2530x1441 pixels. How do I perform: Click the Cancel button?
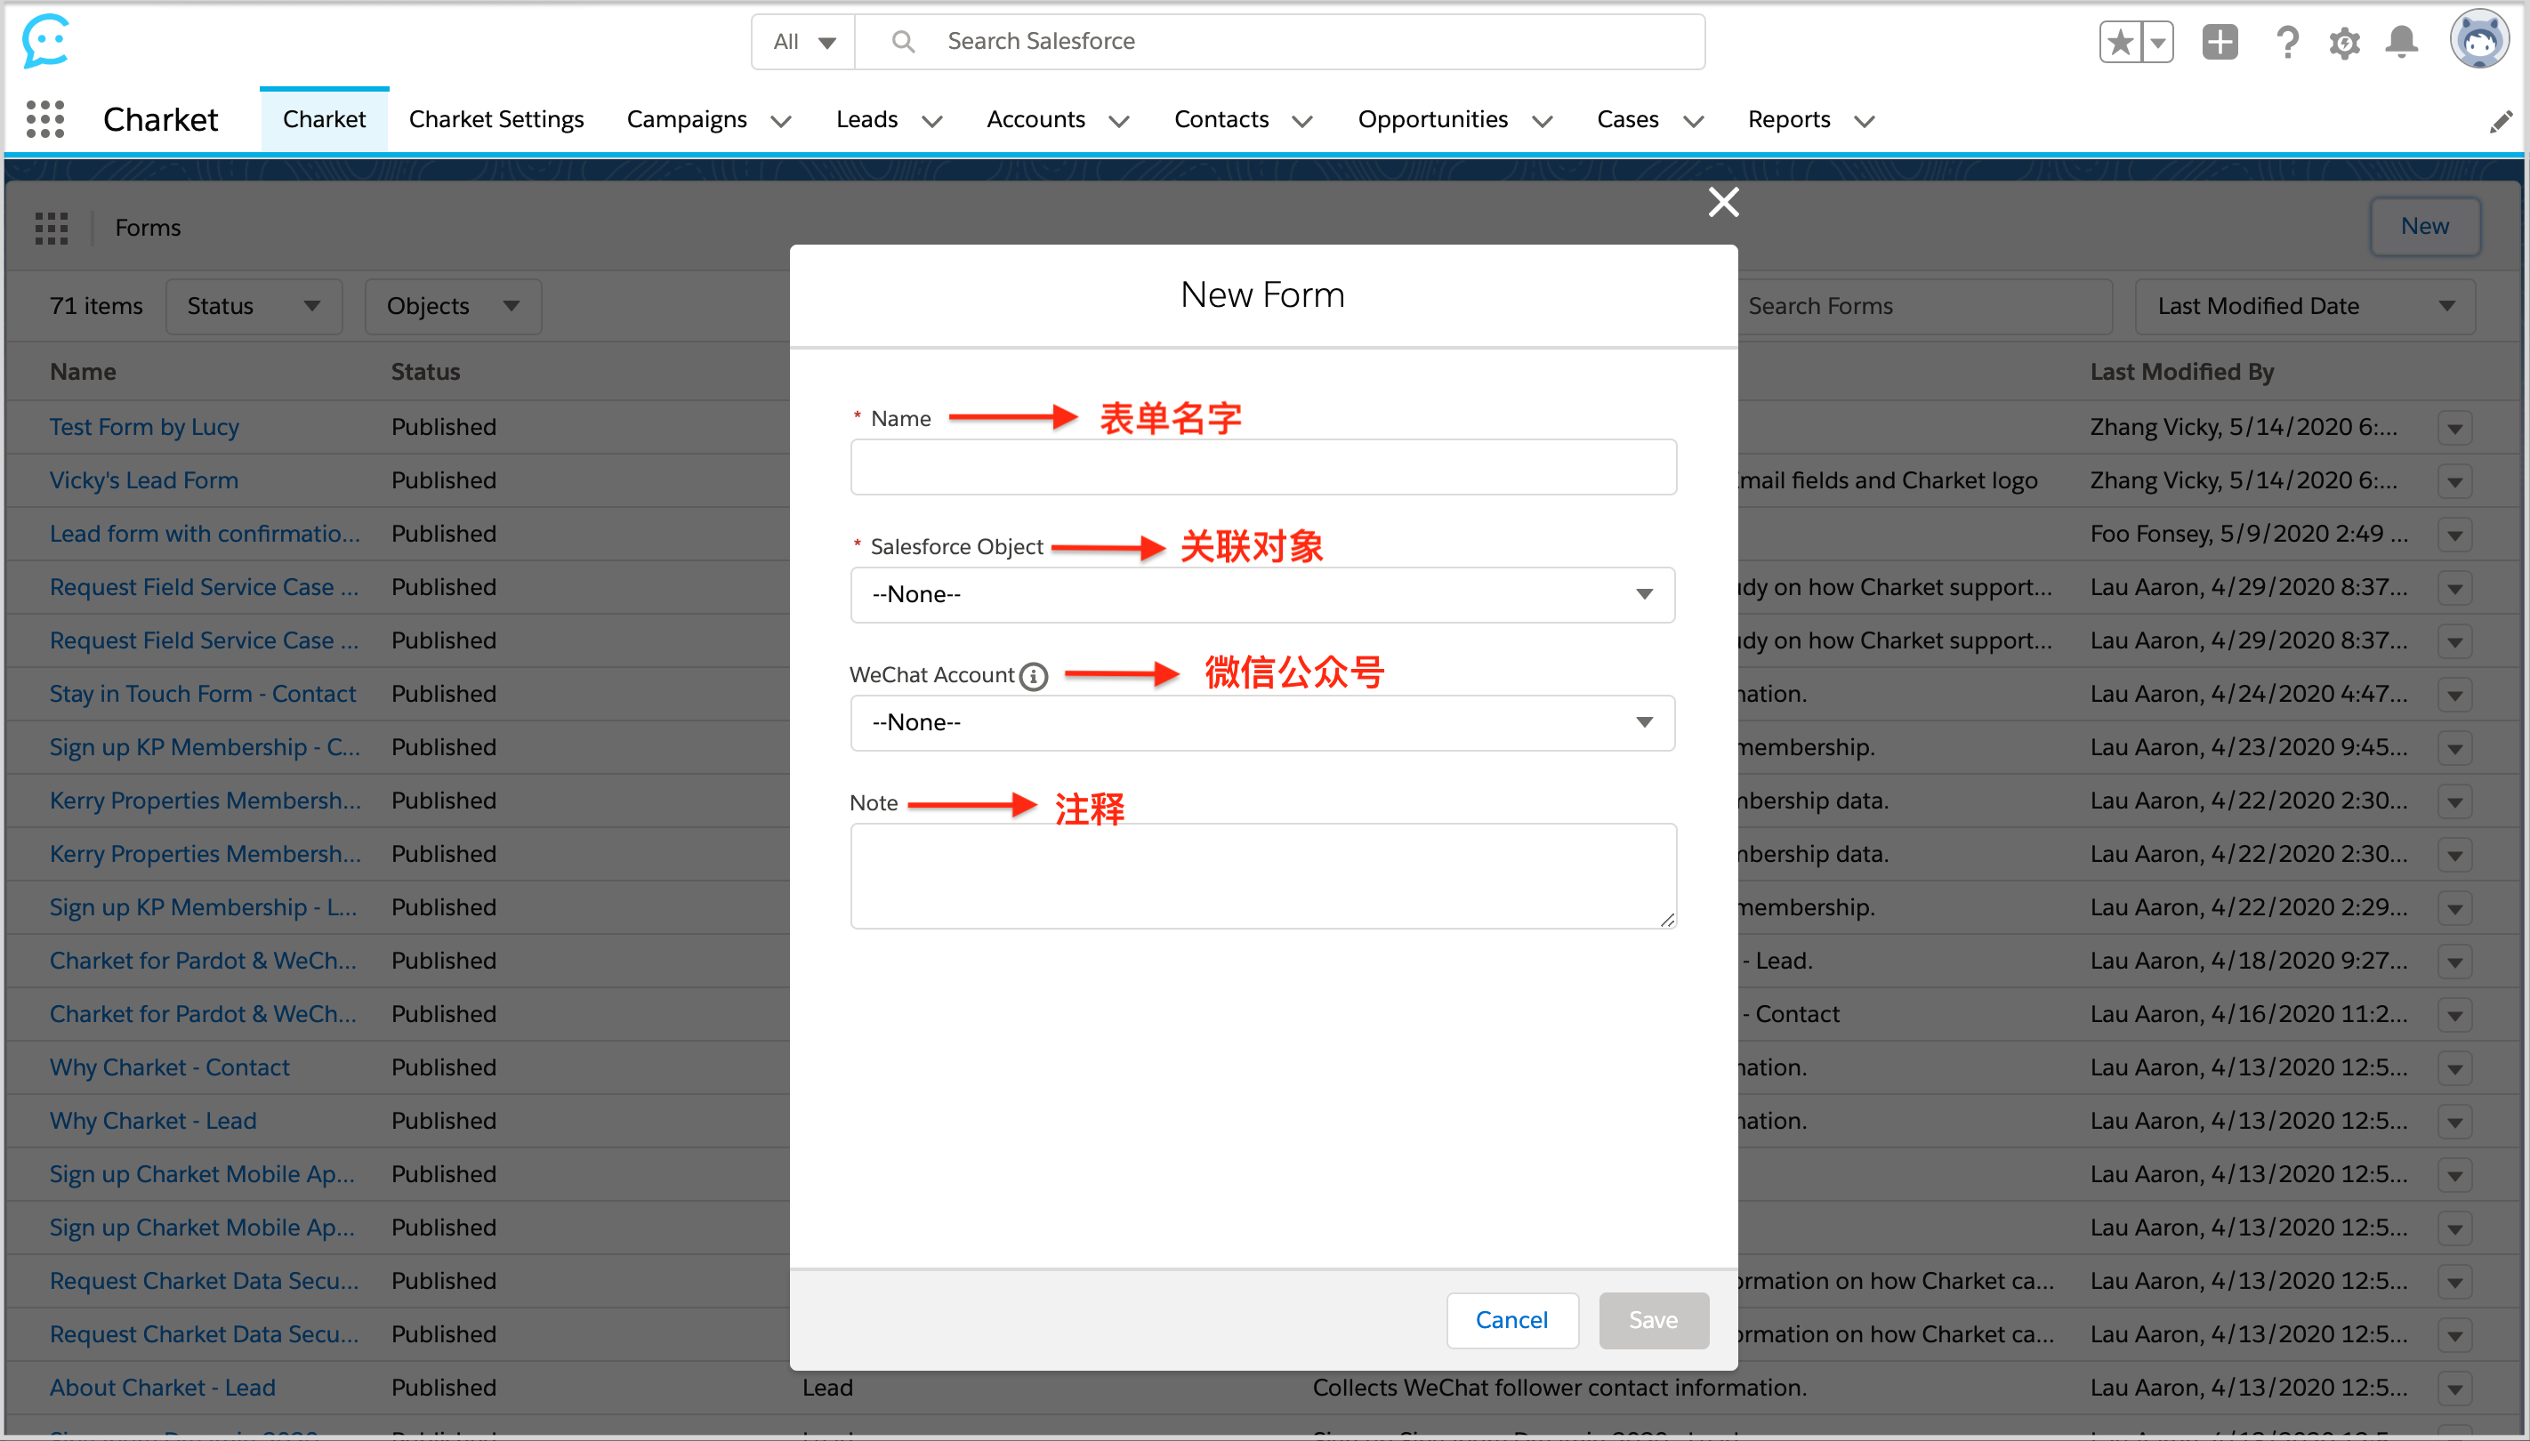[x=1511, y=1320]
